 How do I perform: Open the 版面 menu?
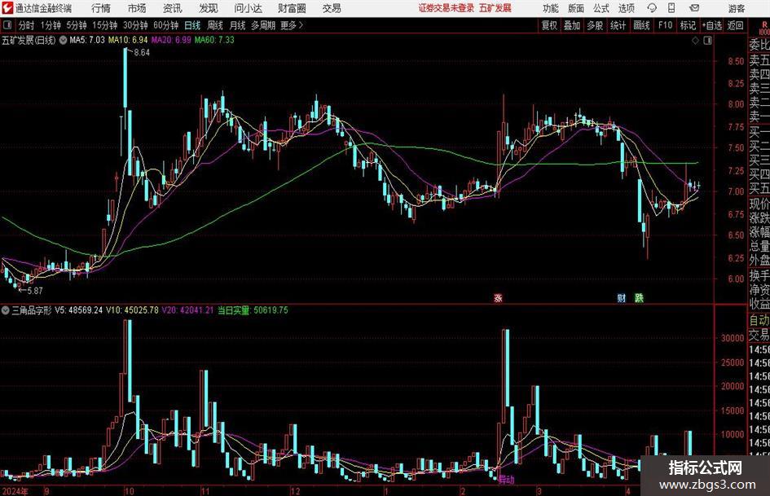point(576,8)
